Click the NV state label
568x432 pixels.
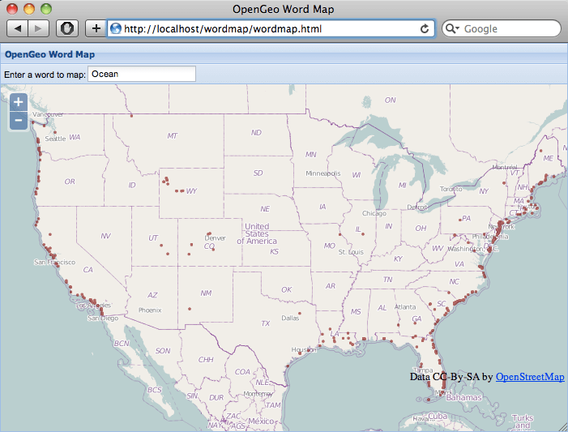click(x=105, y=236)
